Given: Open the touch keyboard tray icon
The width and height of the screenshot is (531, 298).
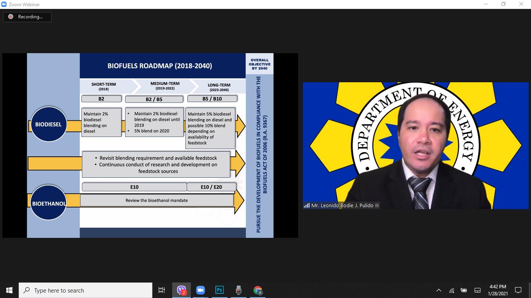Looking at the screenshot, I should [477, 290].
